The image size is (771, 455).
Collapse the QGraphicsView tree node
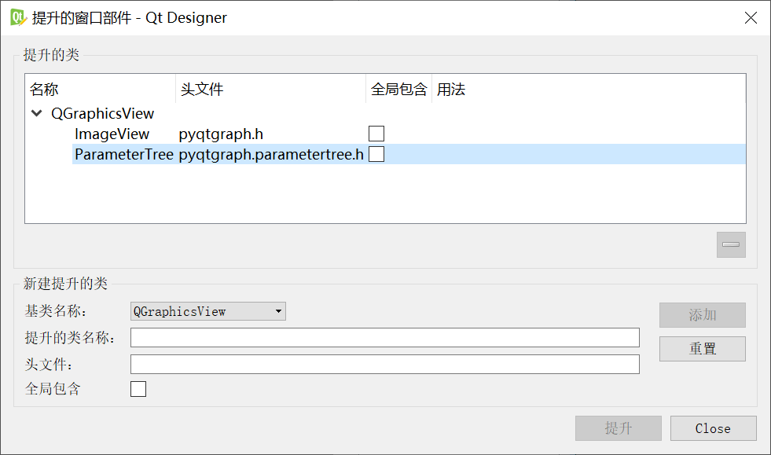(36, 113)
